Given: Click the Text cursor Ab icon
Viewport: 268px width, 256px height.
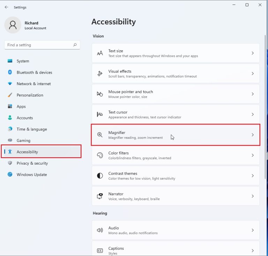Looking at the screenshot, I should click(x=100, y=114).
